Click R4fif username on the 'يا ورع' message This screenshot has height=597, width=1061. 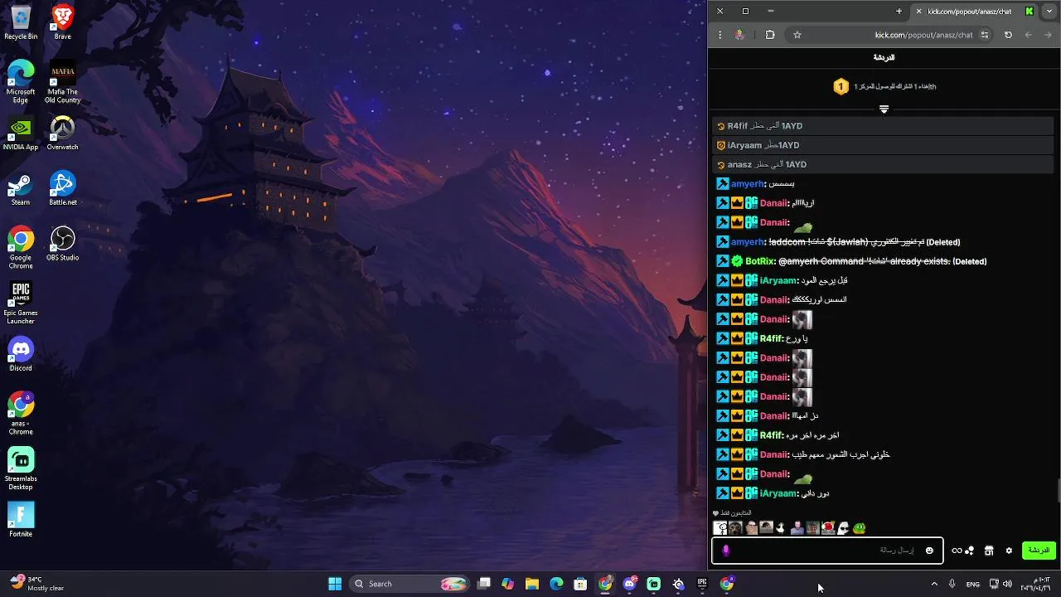pos(771,338)
